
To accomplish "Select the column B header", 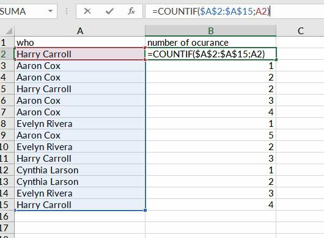I will (210, 31).
